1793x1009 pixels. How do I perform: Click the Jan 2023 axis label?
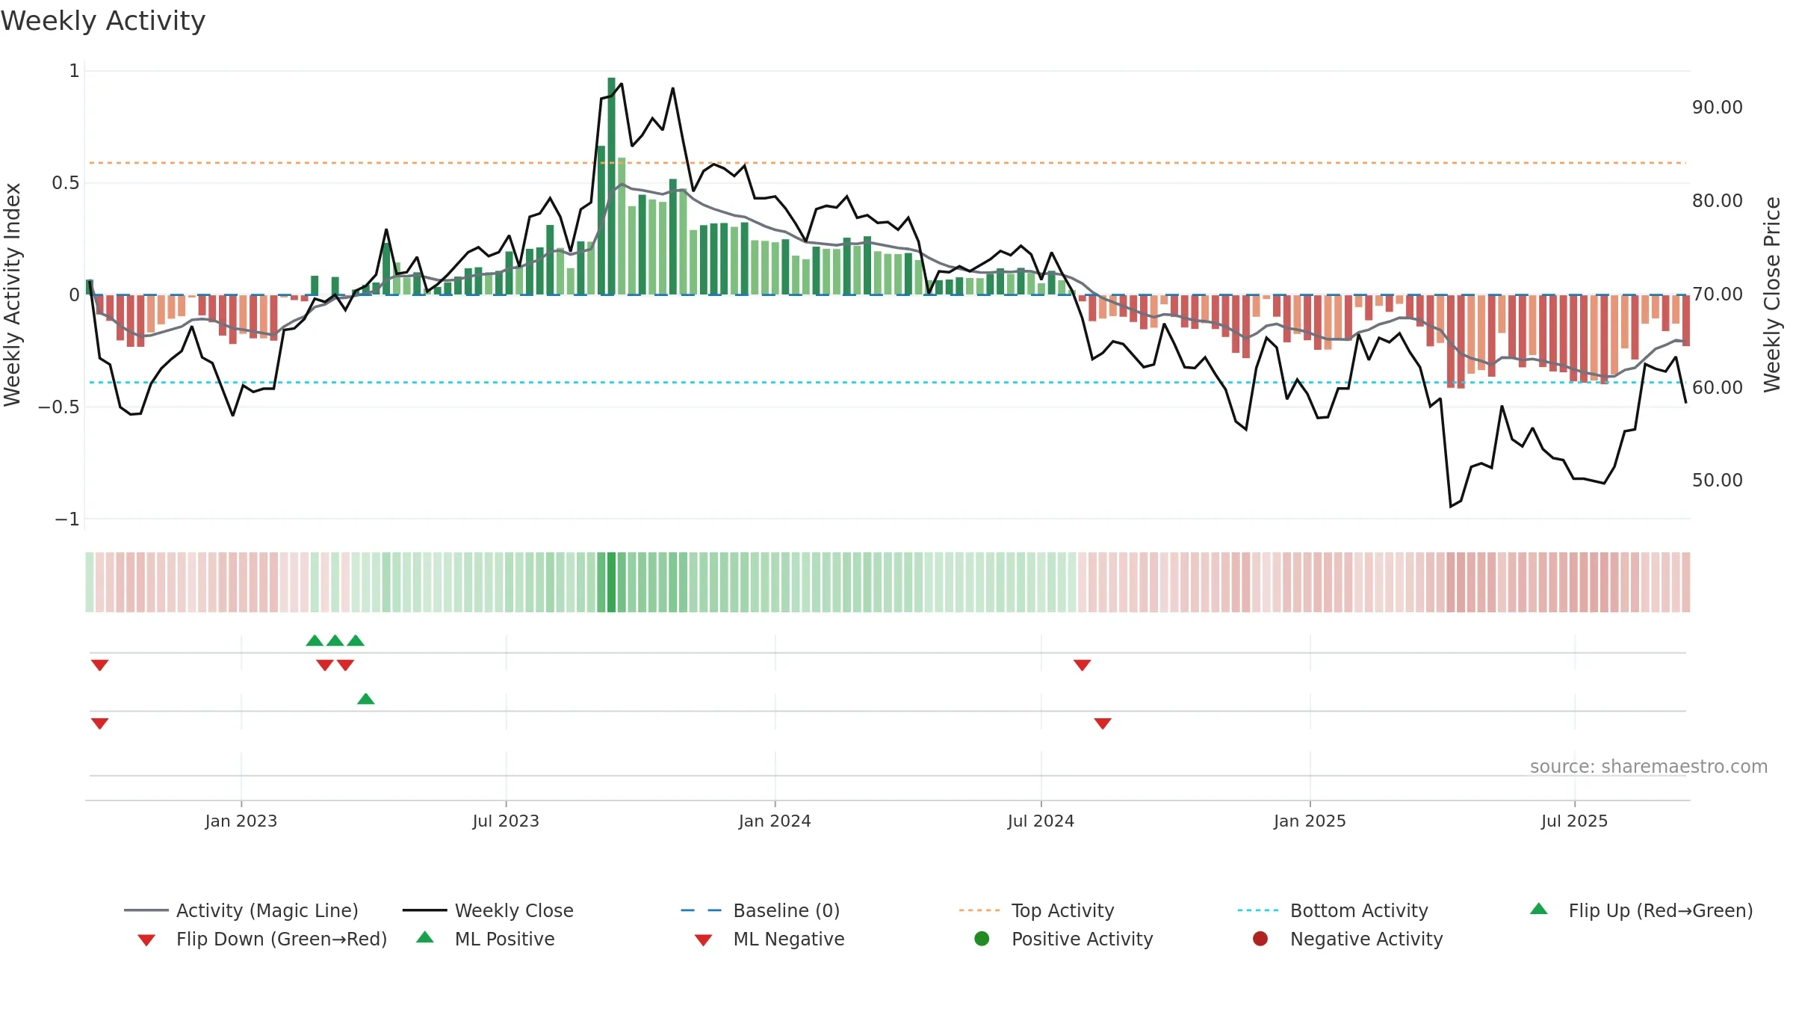[241, 821]
